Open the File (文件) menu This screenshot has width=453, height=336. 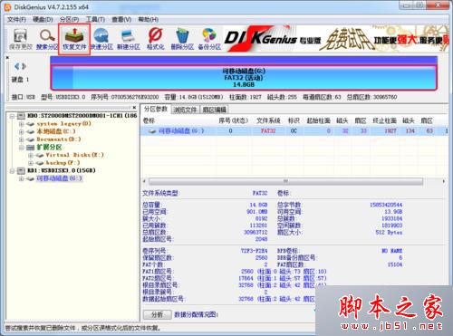click(x=16, y=20)
